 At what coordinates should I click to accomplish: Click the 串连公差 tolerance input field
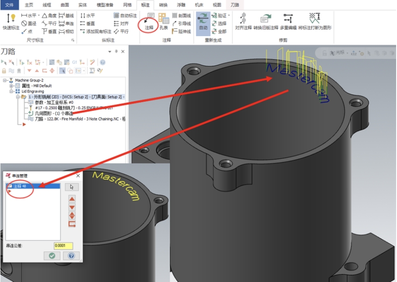click(x=63, y=246)
